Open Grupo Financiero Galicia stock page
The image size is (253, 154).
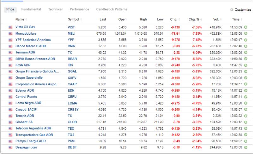[x=37, y=71]
